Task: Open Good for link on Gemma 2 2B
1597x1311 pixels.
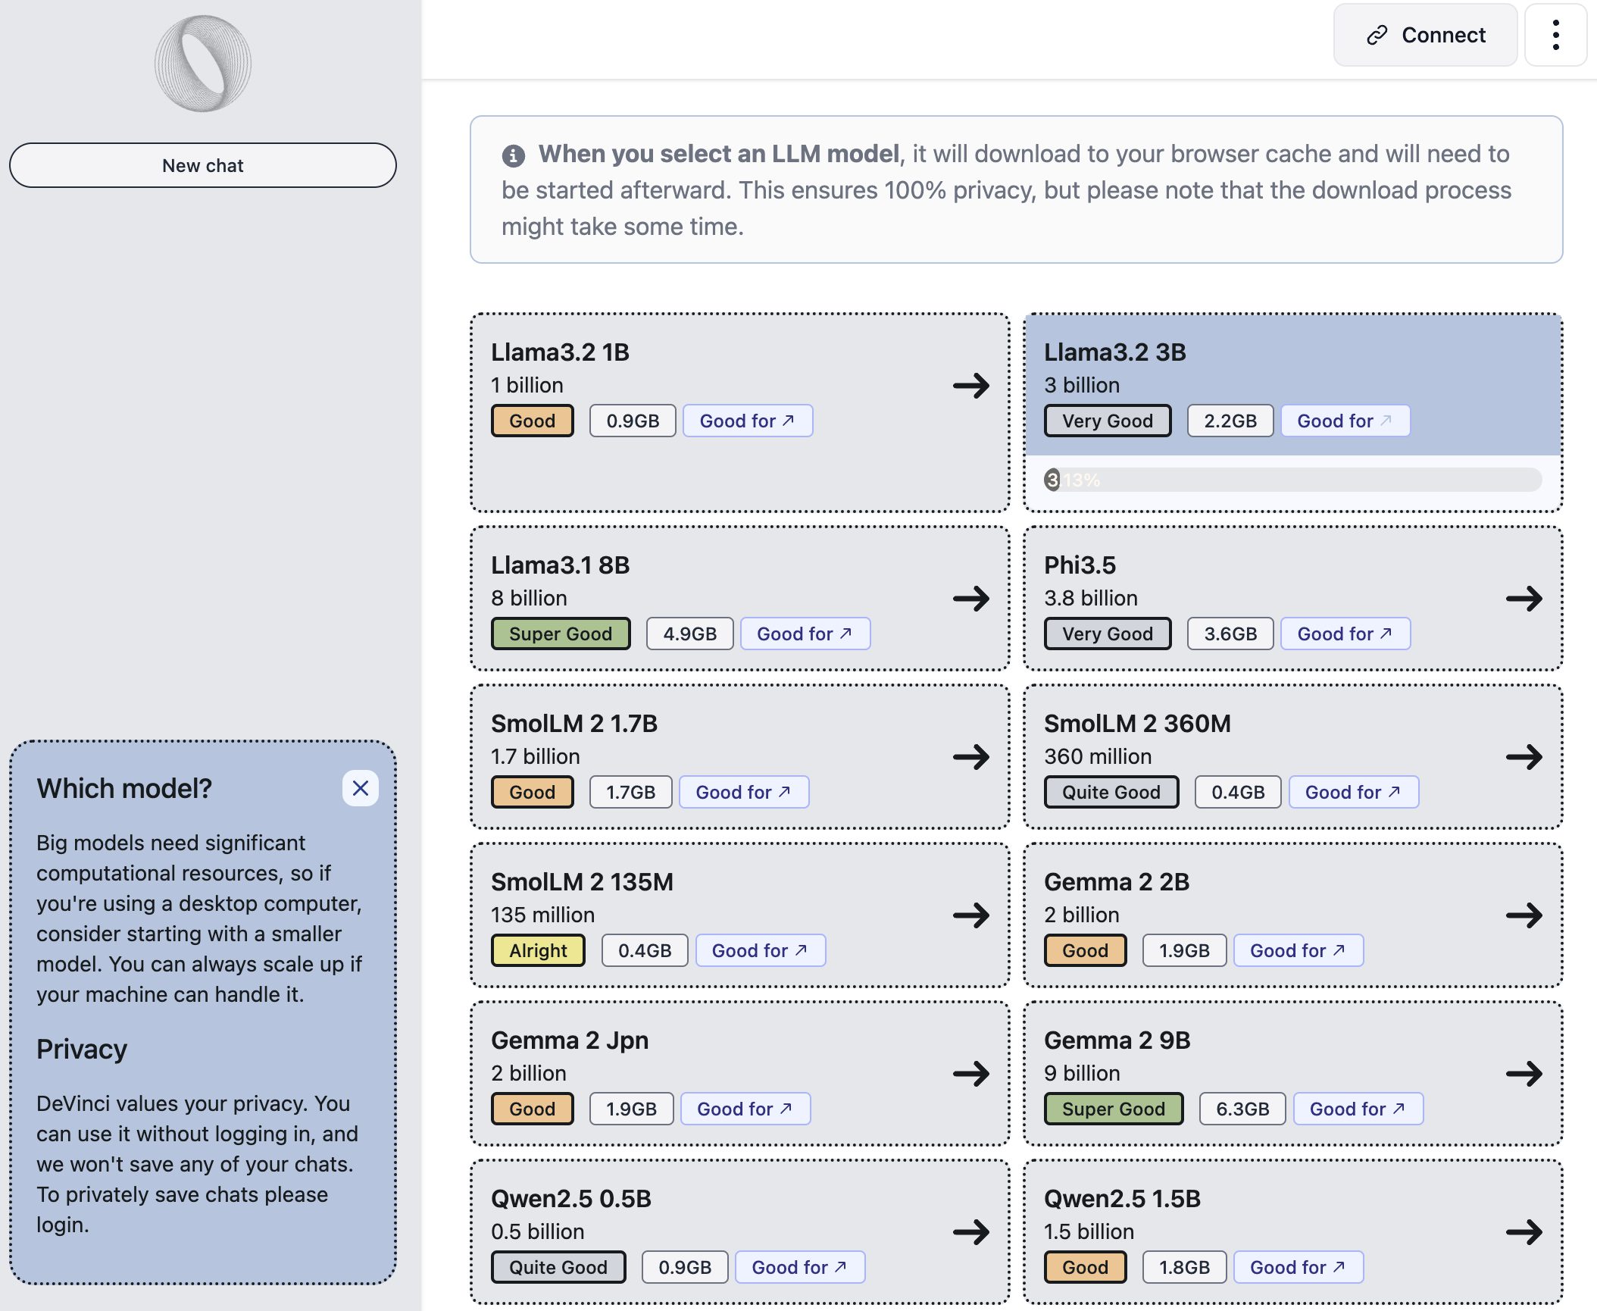Action: [1298, 950]
